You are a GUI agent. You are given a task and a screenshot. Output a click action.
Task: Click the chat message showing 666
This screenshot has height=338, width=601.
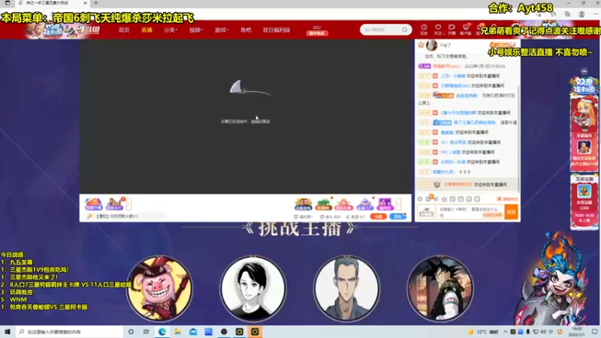click(x=444, y=172)
